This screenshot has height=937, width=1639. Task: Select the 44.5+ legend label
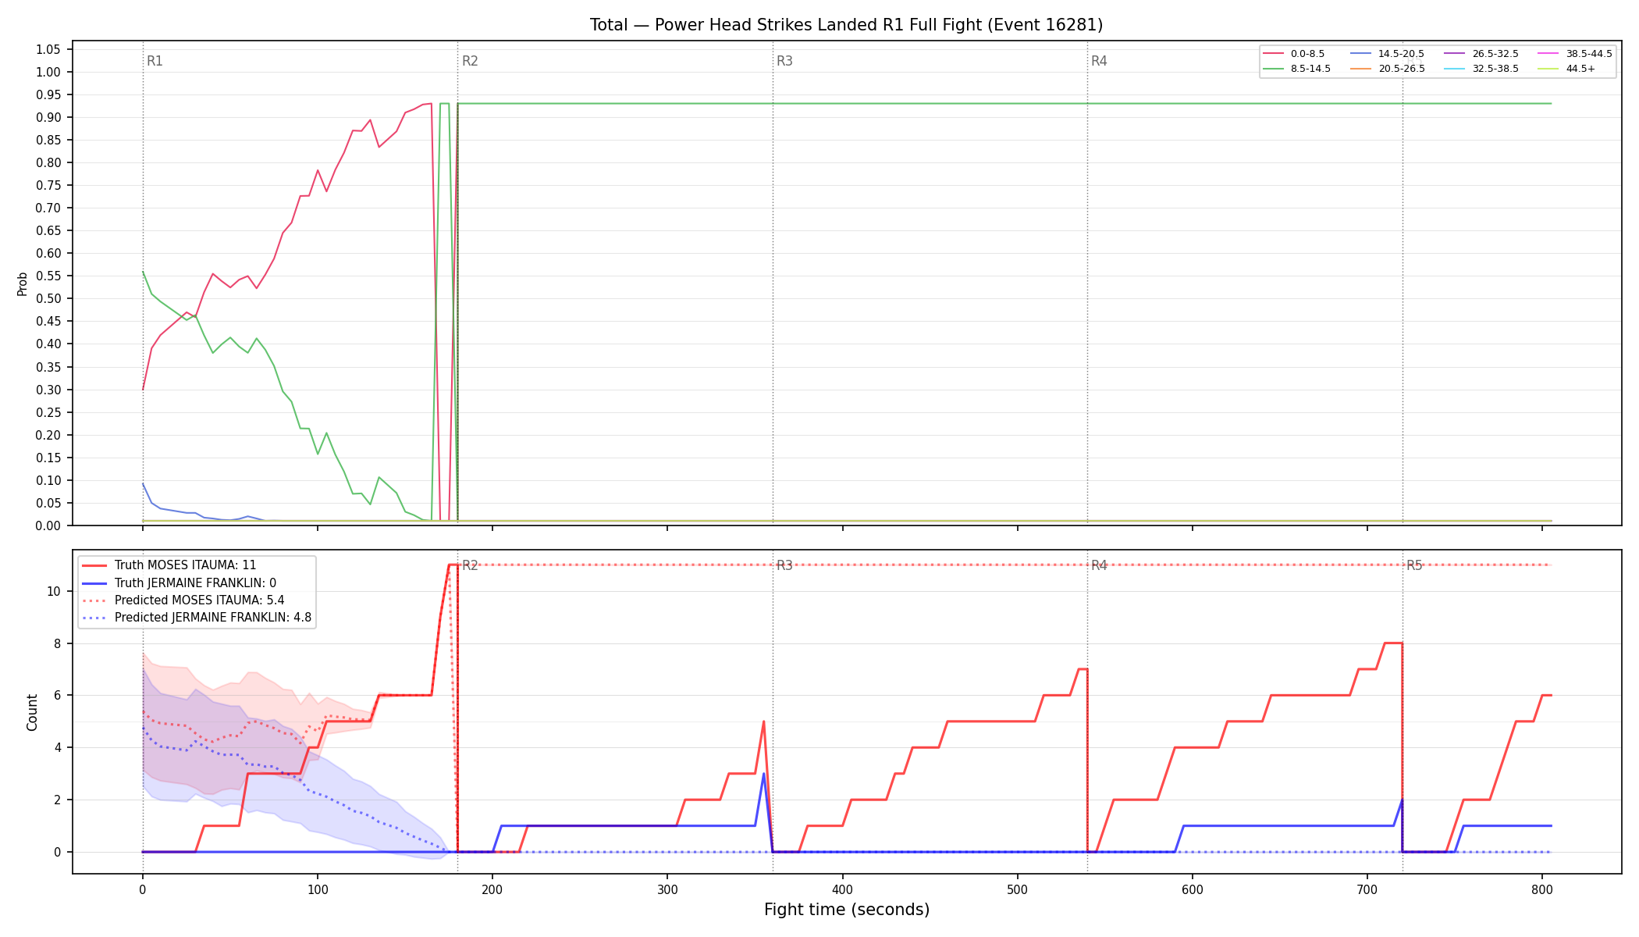point(1580,69)
